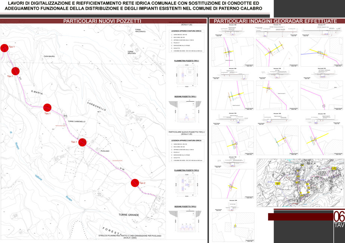The width and height of the screenshot is (345, 243).
Task: Select the Particolari Indagini Georadar Effettuate header
Action: click(275, 21)
